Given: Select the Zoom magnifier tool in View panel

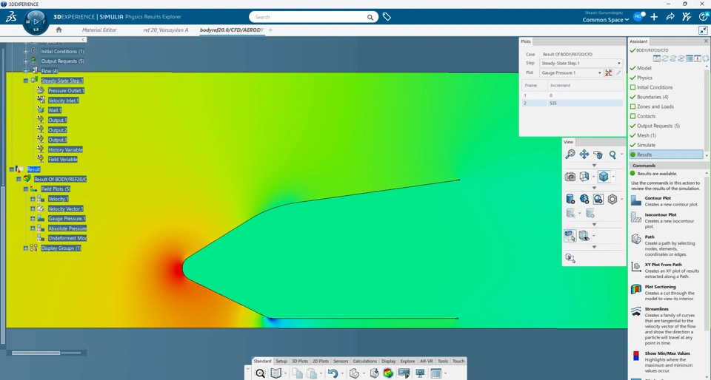Looking at the screenshot, I should coord(612,155).
